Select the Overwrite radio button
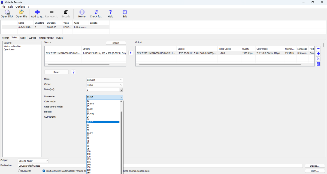The width and height of the screenshot is (327, 174). click(x=19, y=171)
